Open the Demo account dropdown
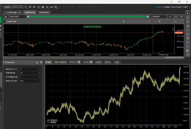 click(189, 7)
